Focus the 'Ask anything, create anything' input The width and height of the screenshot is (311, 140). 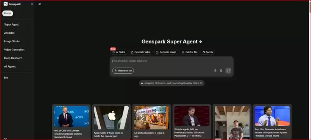[x=171, y=61]
